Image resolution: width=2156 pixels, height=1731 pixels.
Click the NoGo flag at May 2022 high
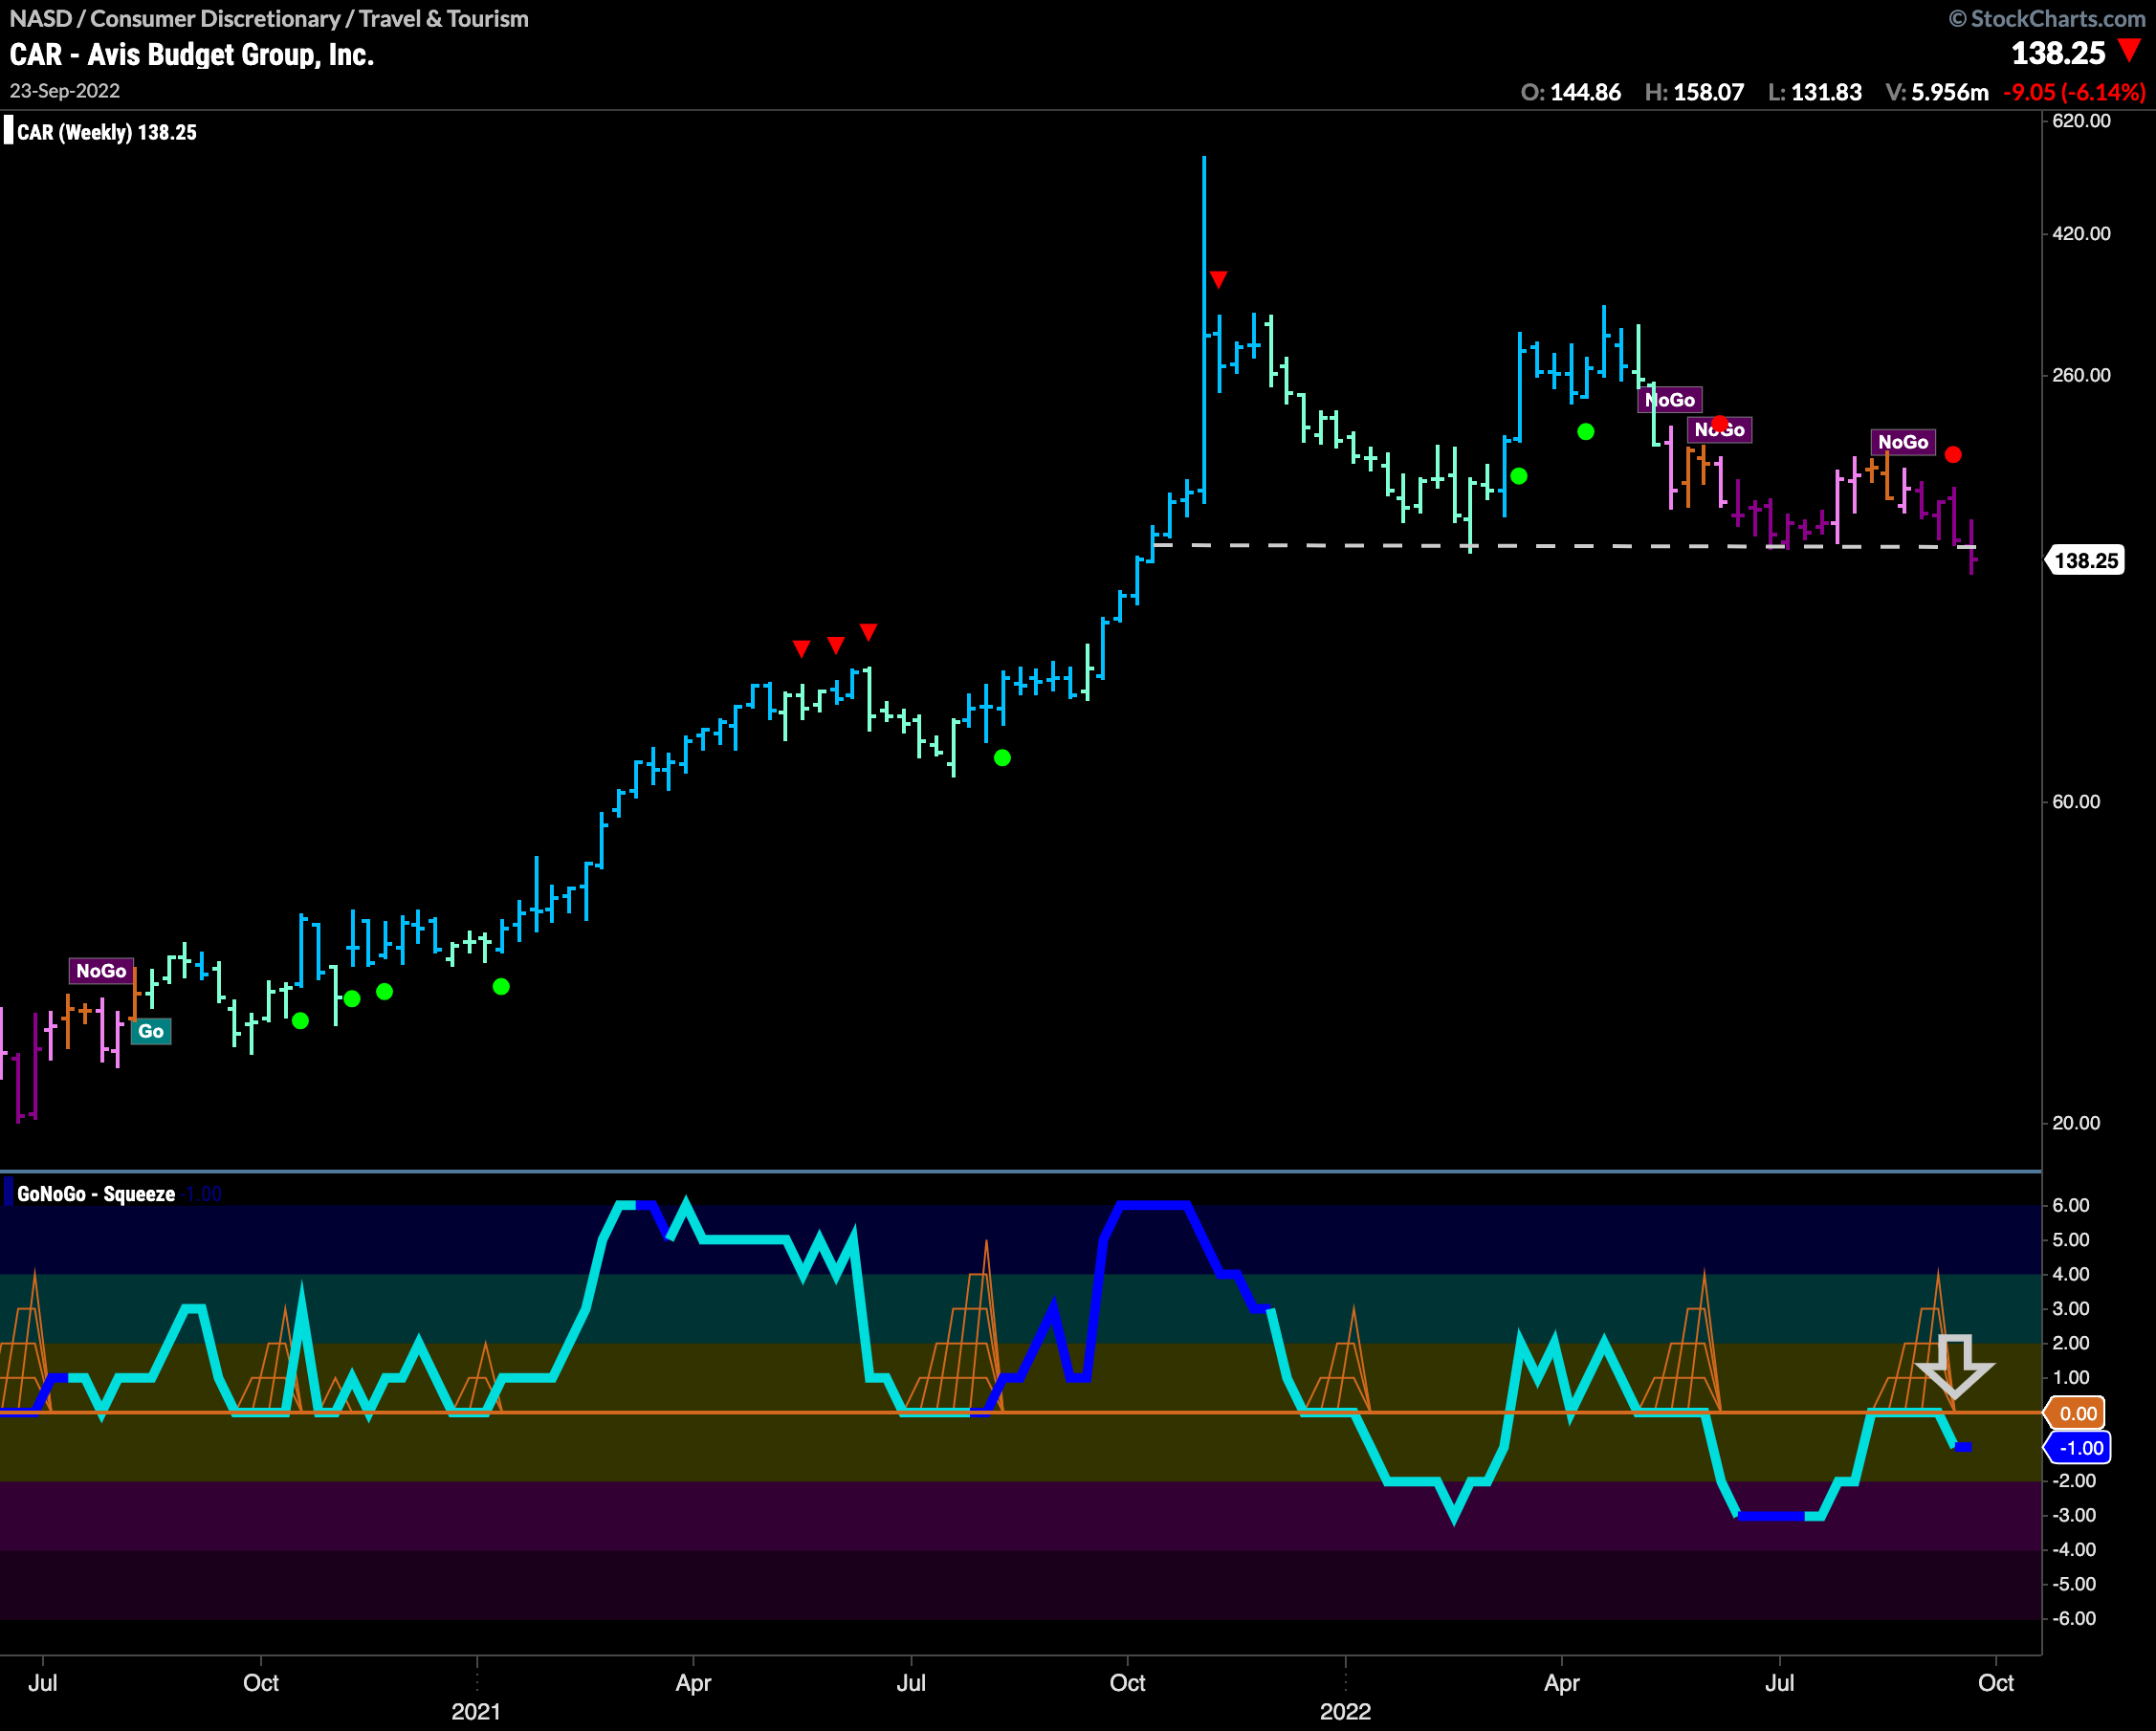[1669, 400]
